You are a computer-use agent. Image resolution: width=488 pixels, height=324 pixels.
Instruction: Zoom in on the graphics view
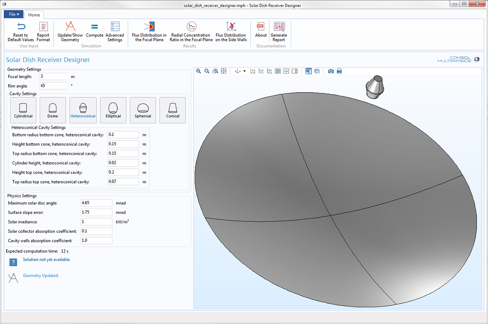click(x=198, y=71)
